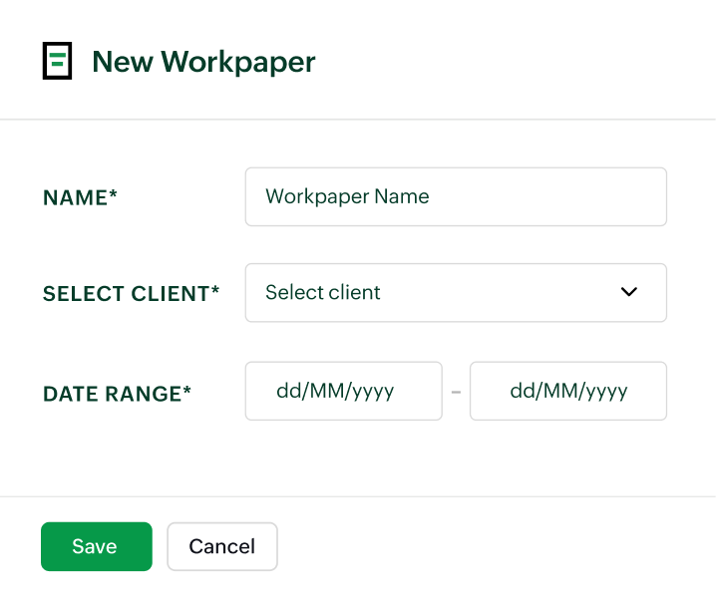Click the SELECT CLIENT* label
This screenshot has width=716, height=604.
[x=131, y=294]
